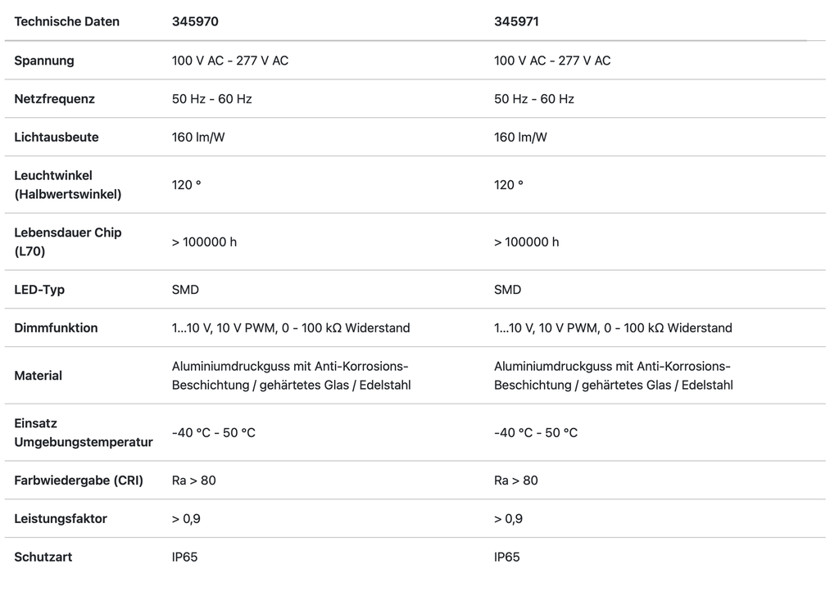Image resolution: width=839 pixels, height=591 pixels.
Task: Click the 345971 column header
Action: (x=517, y=21)
